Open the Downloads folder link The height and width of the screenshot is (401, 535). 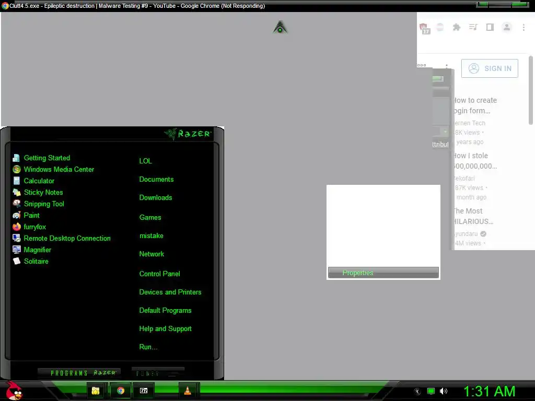point(156,198)
